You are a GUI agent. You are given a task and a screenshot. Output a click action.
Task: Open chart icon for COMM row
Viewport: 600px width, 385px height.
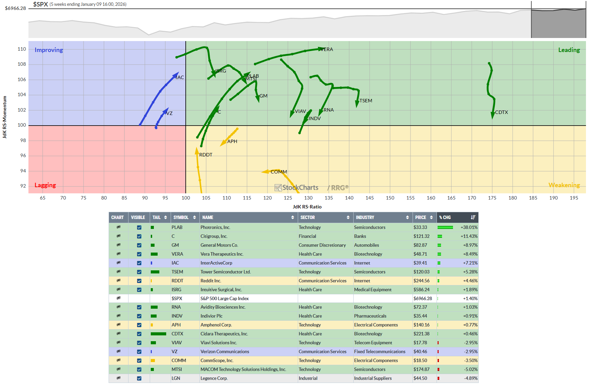click(x=119, y=360)
